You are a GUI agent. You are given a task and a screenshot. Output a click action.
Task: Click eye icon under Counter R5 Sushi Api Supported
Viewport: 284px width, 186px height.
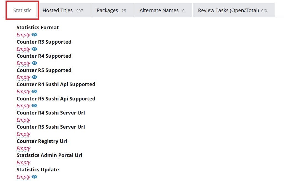[x=34, y=106]
